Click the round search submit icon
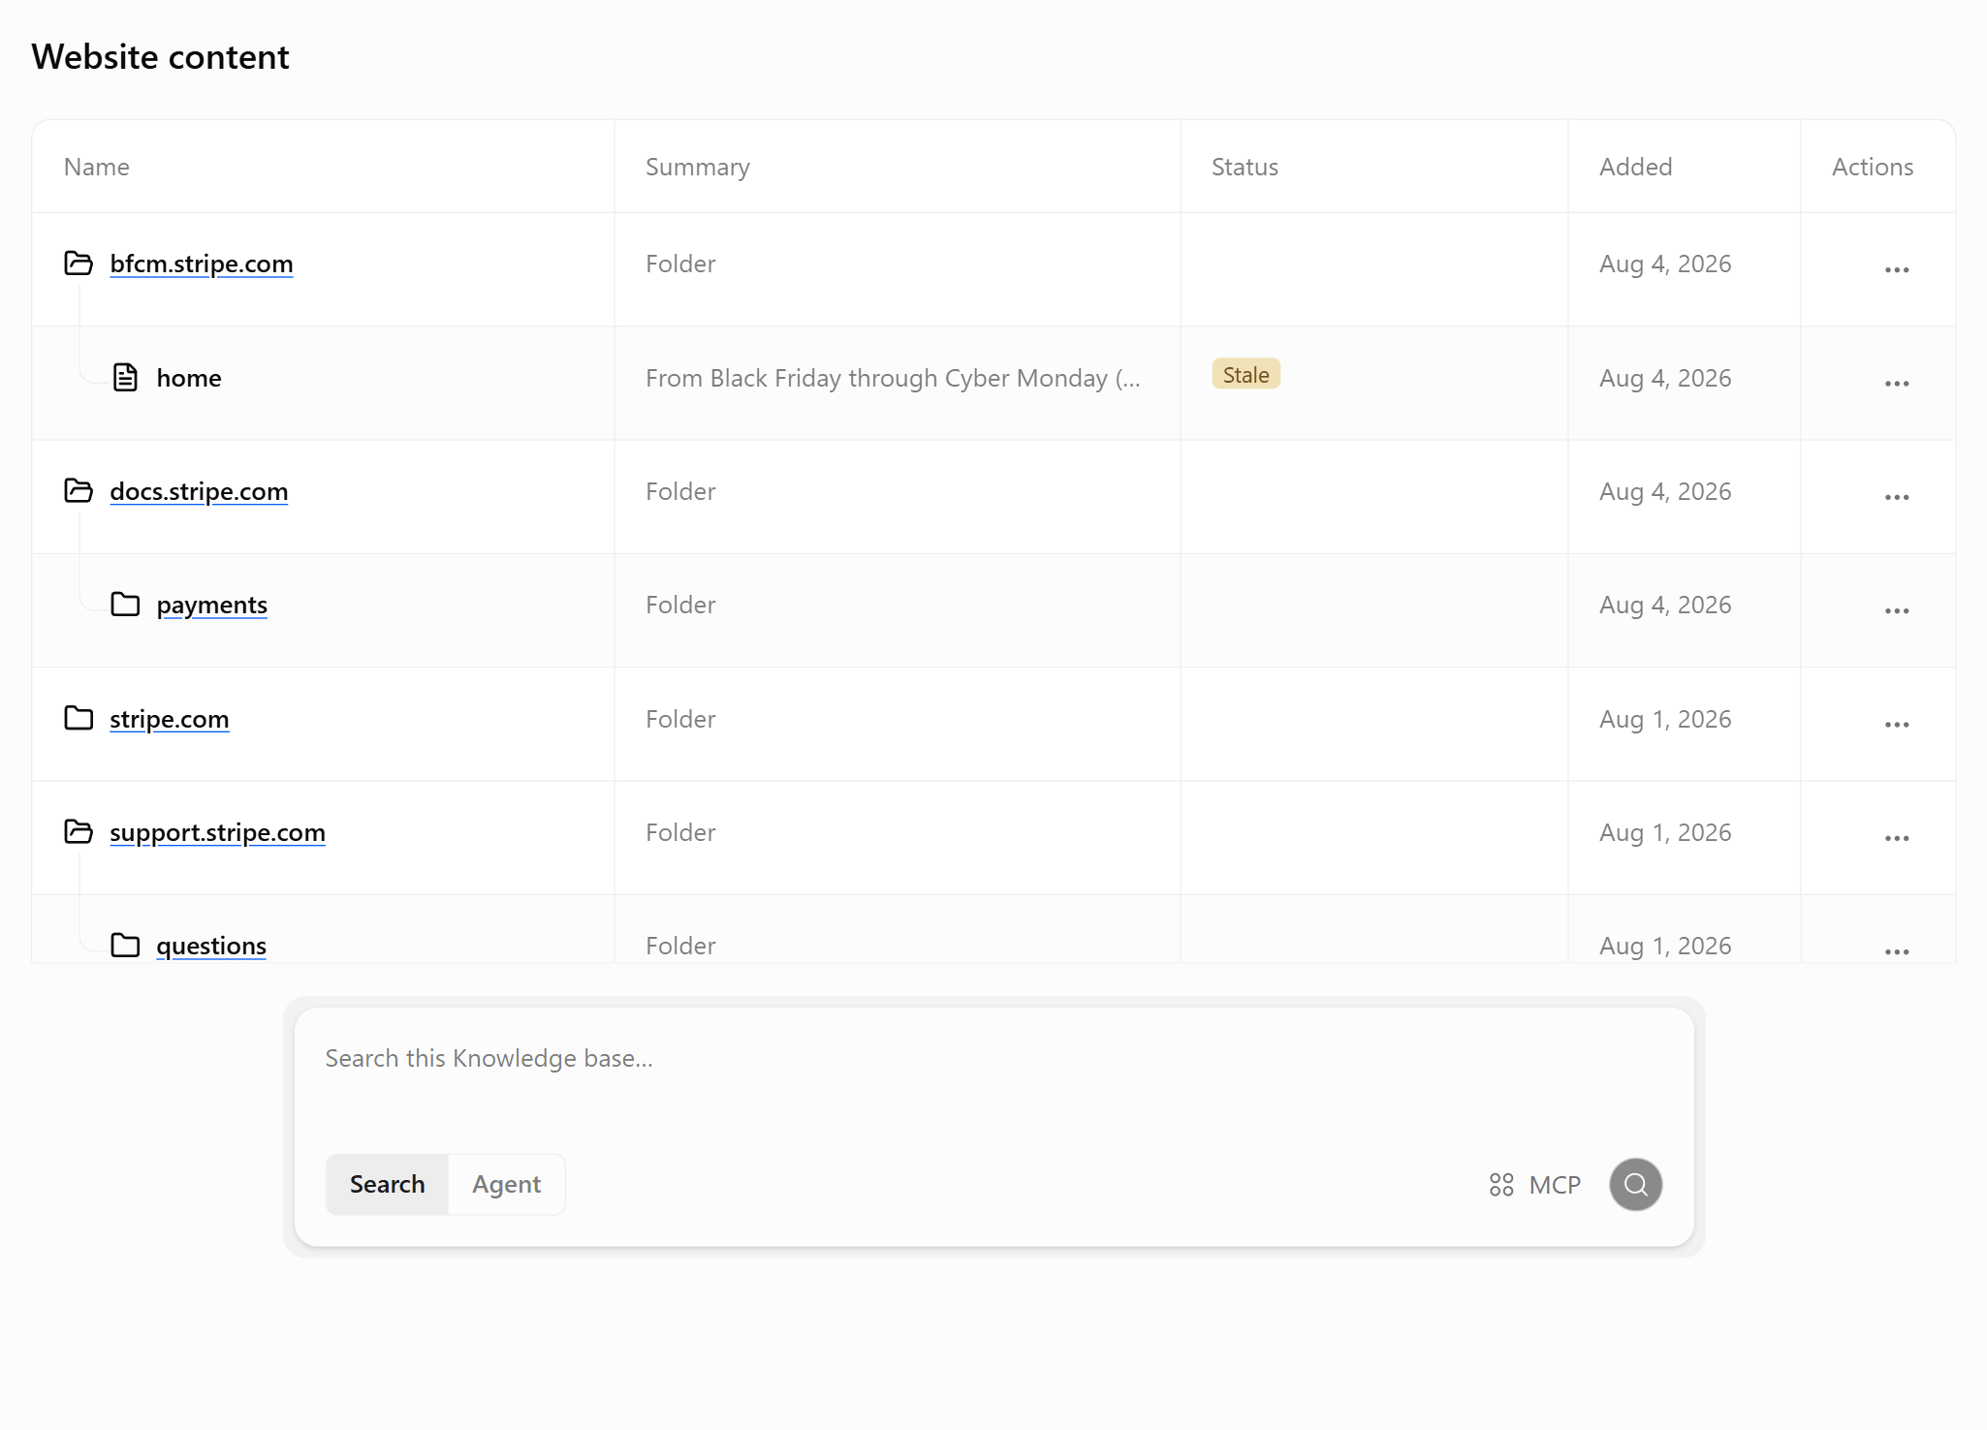This screenshot has width=1987, height=1430. (x=1635, y=1184)
